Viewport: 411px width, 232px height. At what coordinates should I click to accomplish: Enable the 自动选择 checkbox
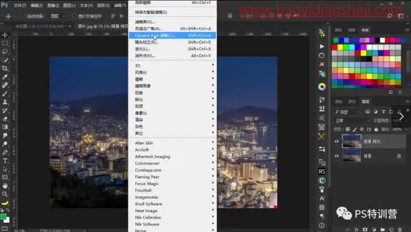point(23,16)
